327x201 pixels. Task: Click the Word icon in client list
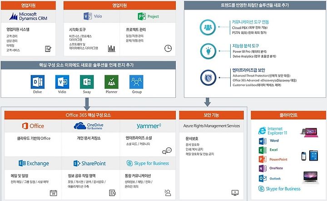263,141
